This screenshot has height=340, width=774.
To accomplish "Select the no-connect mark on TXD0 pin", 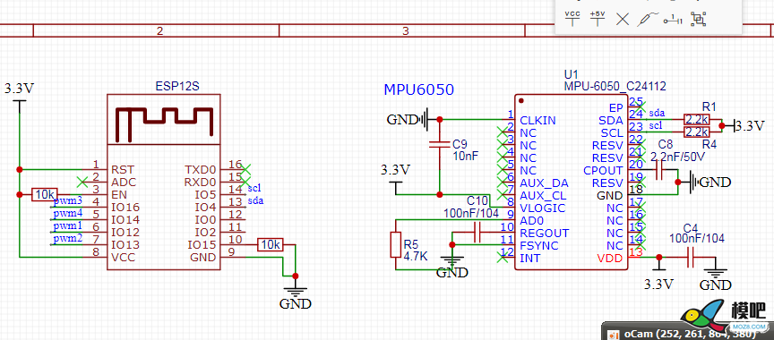I will [x=245, y=169].
